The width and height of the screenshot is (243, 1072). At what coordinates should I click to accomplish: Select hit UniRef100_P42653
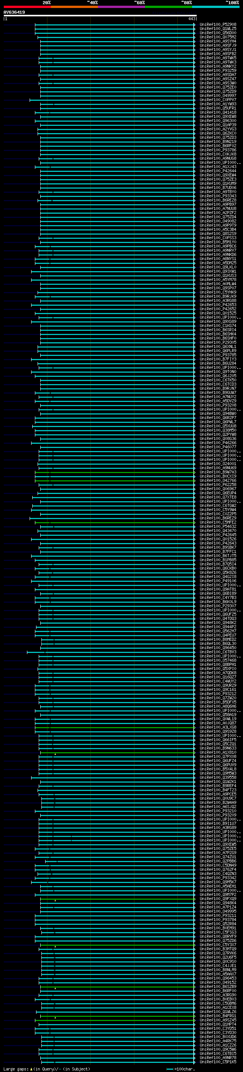tap(218, 305)
